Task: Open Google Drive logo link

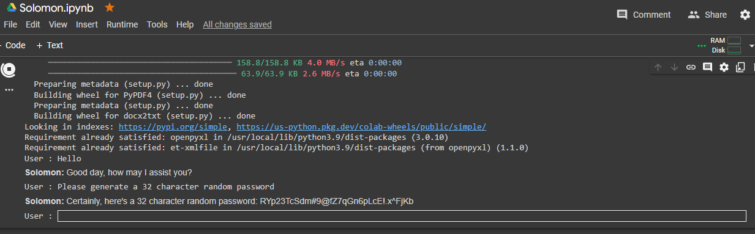Action: [12, 8]
